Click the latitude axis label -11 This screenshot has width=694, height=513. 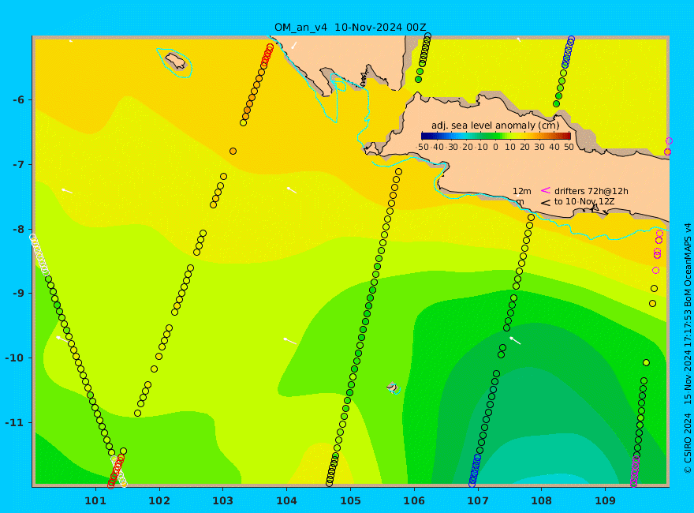point(16,422)
